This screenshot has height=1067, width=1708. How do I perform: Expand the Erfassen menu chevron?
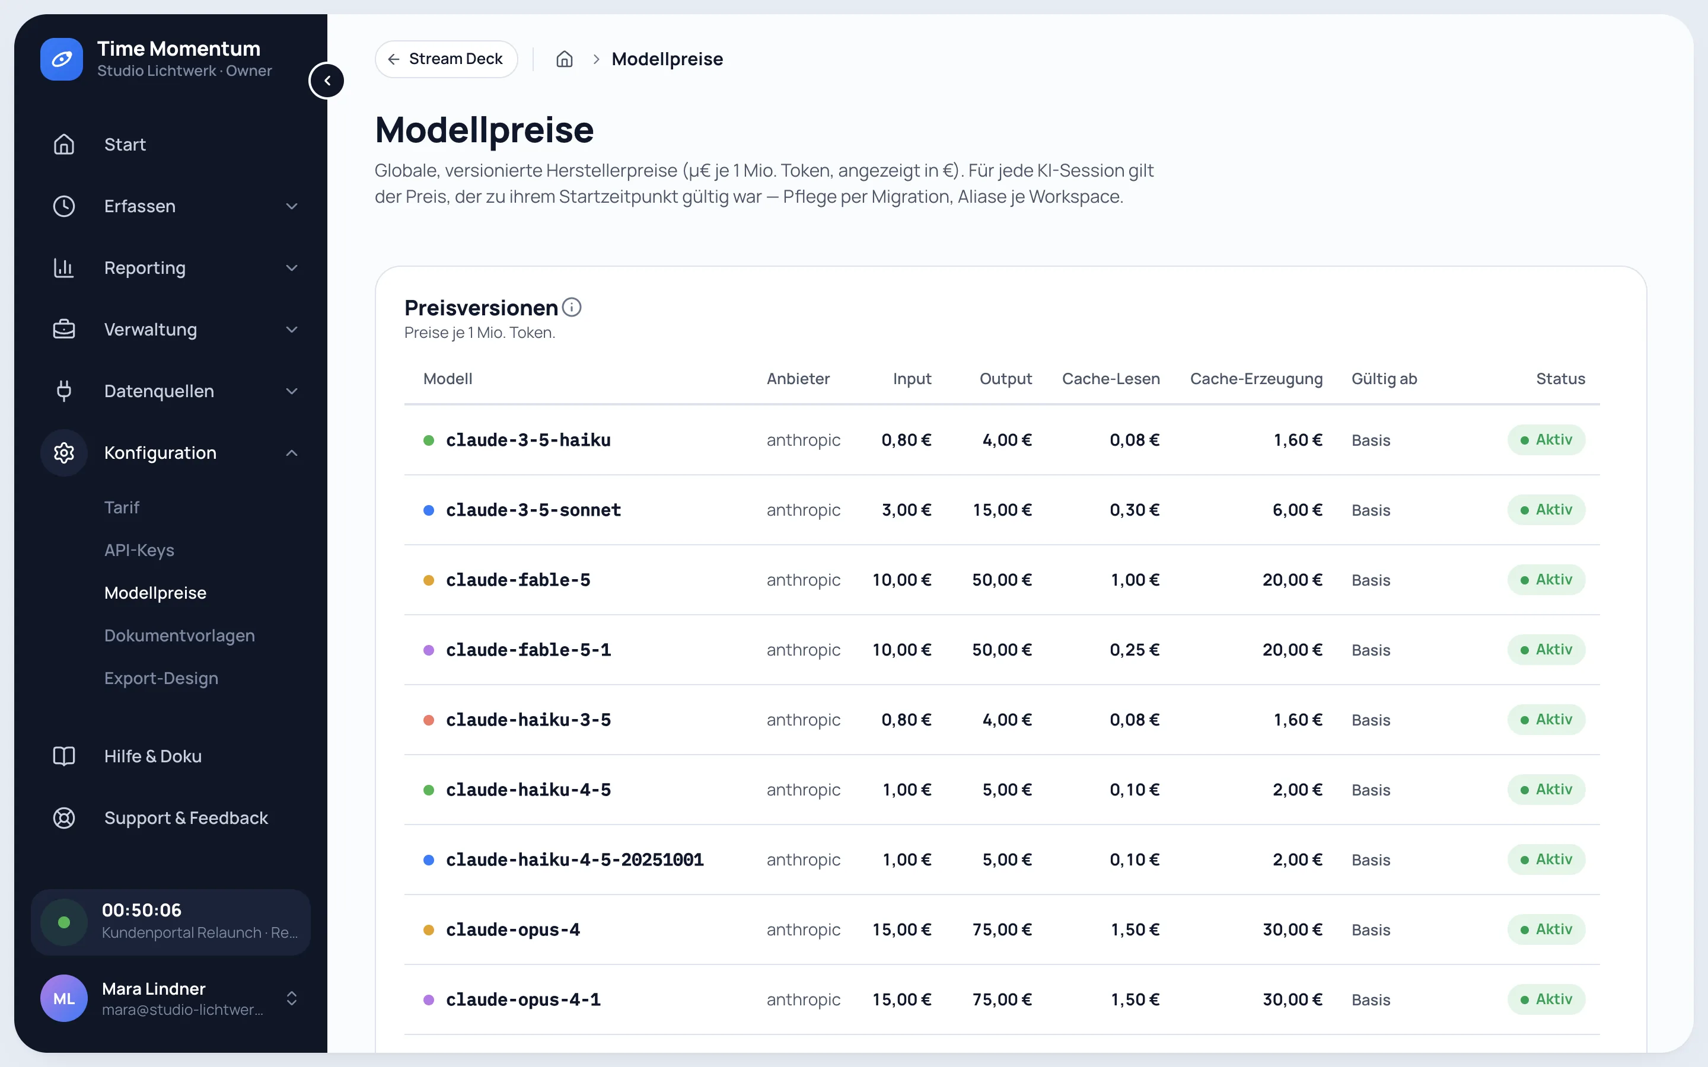point(292,206)
